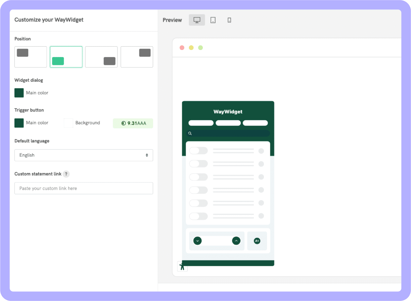Viewport: 411px width, 301px height.
Task: Click the accessibility trigger button icon
Action: point(182,266)
